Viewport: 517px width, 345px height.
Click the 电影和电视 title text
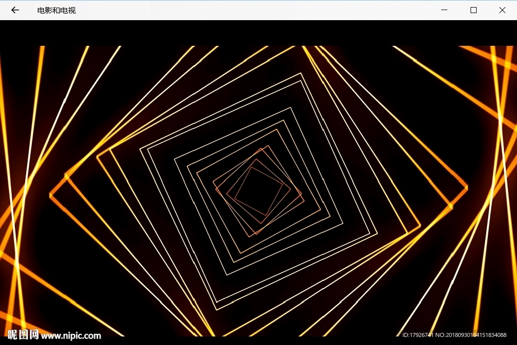click(57, 11)
